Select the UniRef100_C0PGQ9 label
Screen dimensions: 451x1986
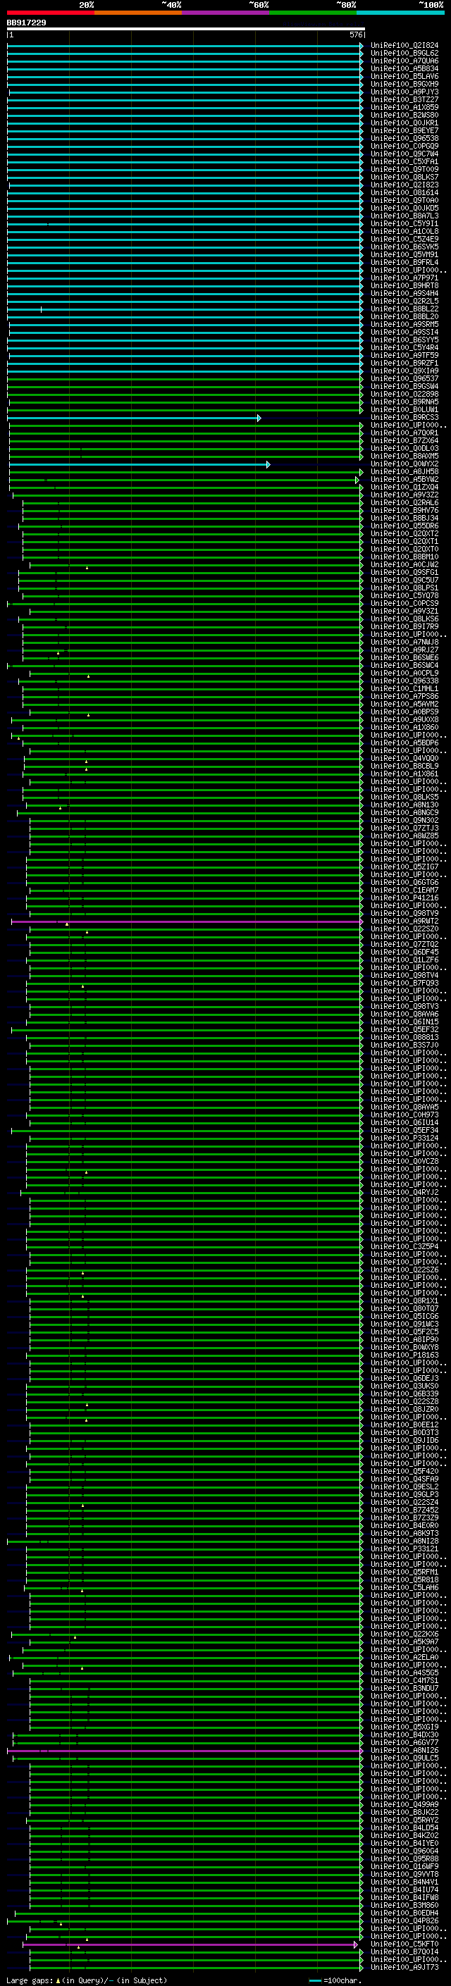[x=404, y=146]
